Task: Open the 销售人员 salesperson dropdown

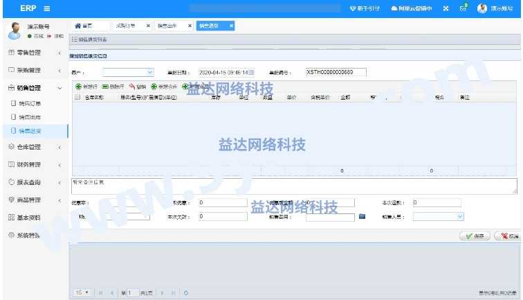Action: pyautogui.click(x=439, y=217)
